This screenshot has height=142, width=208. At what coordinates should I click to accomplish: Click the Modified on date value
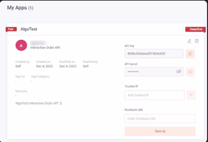(68, 66)
